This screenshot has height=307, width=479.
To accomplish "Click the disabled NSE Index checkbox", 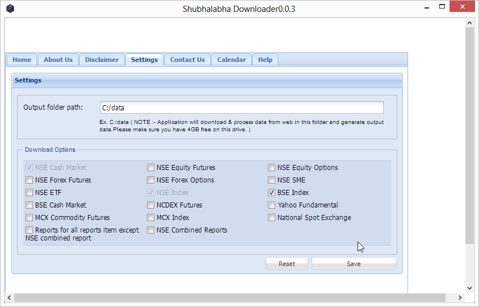I will click(150, 193).
